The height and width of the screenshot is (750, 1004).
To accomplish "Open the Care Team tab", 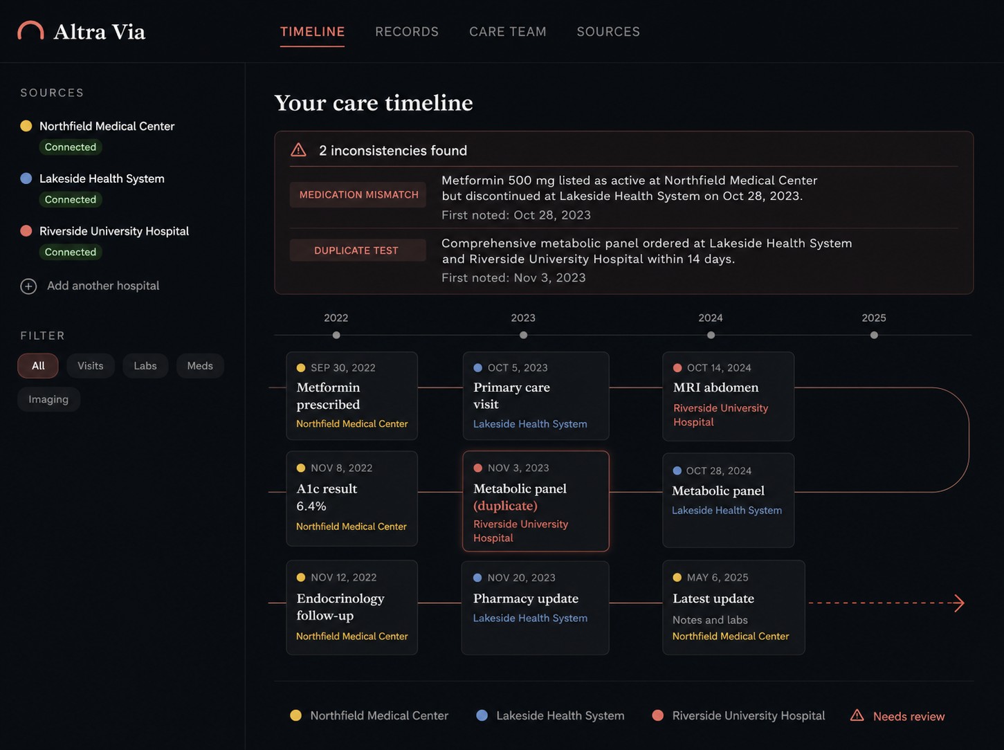I will (x=508, y=32).
